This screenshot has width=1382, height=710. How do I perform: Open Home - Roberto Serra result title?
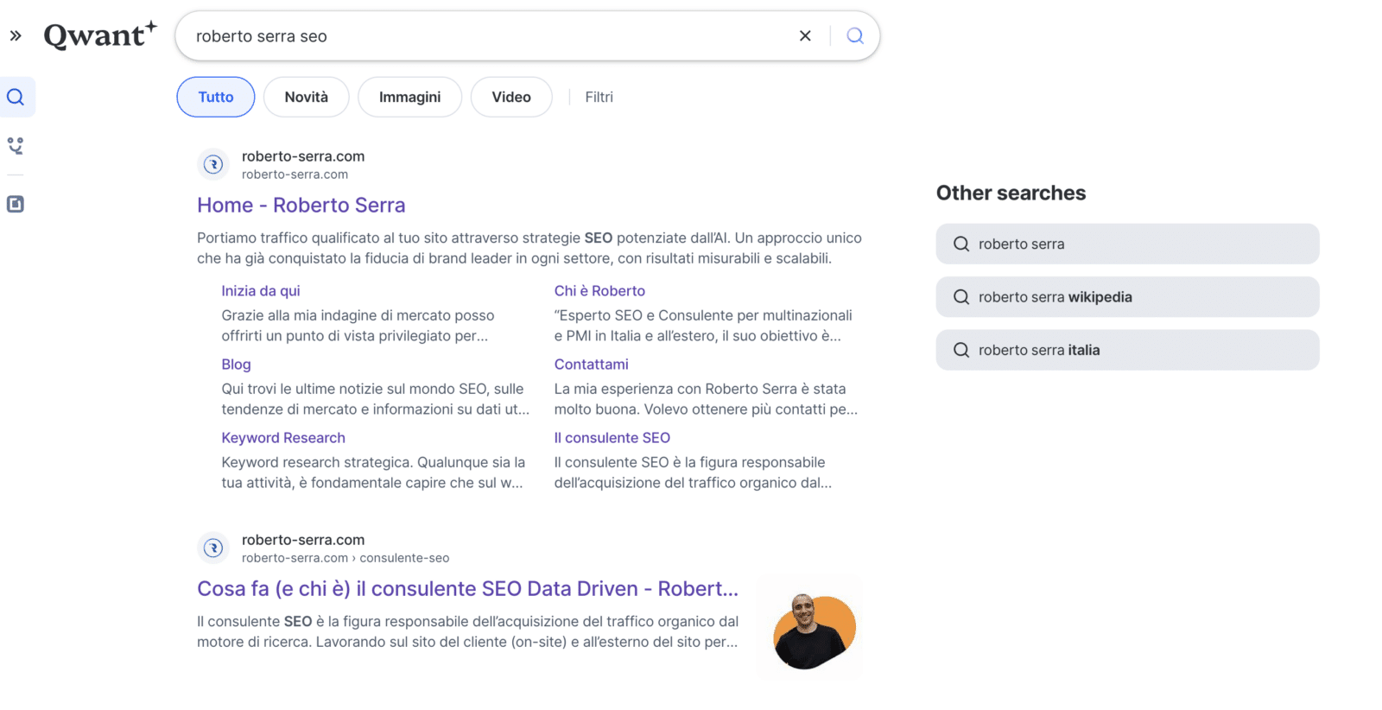pos(301,205)
